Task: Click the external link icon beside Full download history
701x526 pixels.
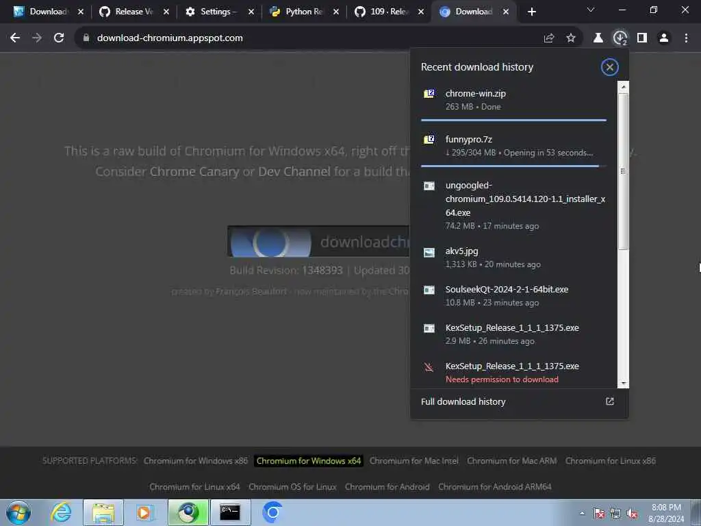Action: pos(610,401)
